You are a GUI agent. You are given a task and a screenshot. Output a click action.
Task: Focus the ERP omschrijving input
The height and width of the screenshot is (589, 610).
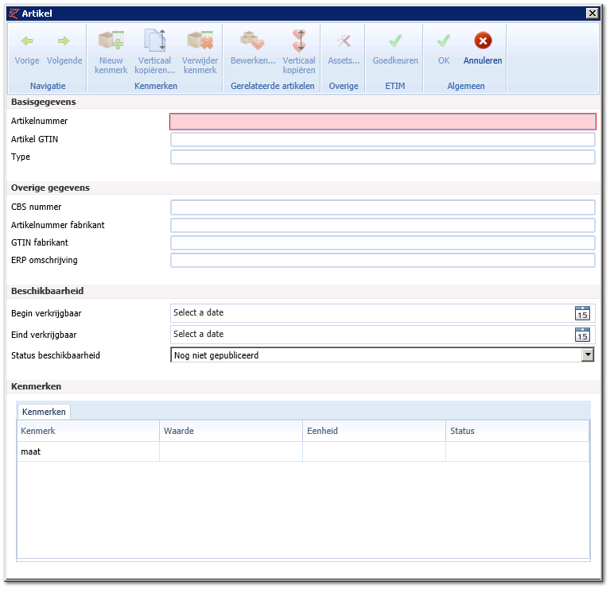pyautogui.click(x=383, y=260)
